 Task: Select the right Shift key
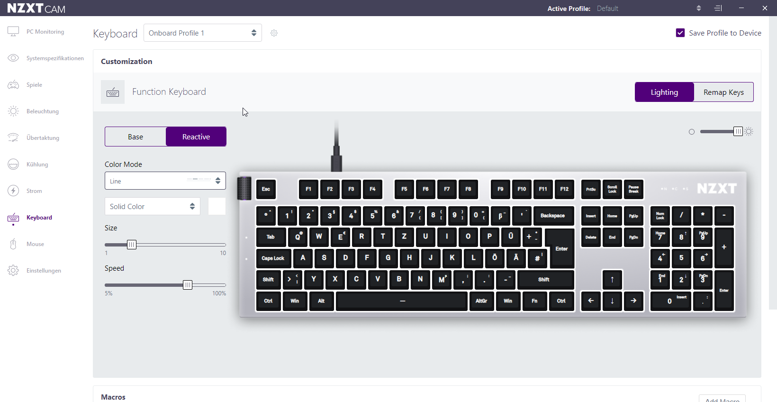(546, 280)
